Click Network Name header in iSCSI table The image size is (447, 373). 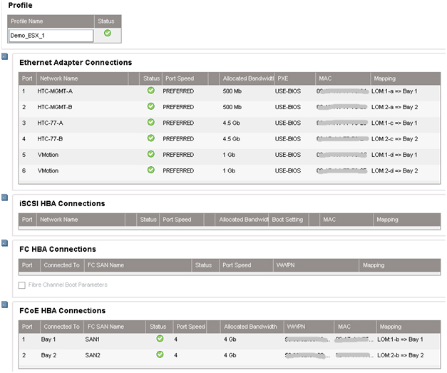click(58, 220)
